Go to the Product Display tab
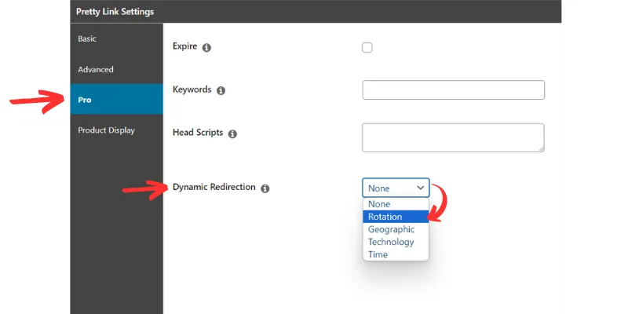Image resolution: width=628 pixels, height=314 pixels. point(106,130)
